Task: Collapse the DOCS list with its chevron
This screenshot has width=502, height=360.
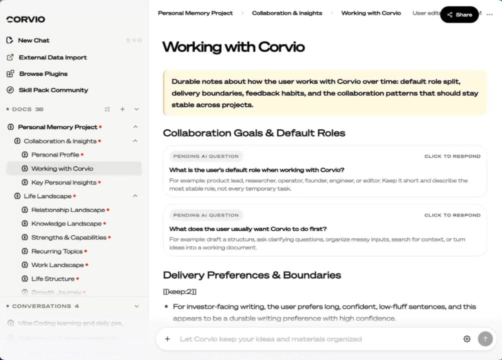Action: click(x=136, y=109)
